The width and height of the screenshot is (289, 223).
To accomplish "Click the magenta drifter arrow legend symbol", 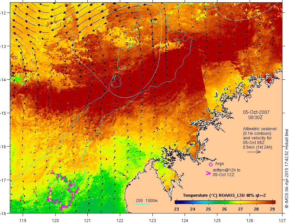I will click(208, 173).
